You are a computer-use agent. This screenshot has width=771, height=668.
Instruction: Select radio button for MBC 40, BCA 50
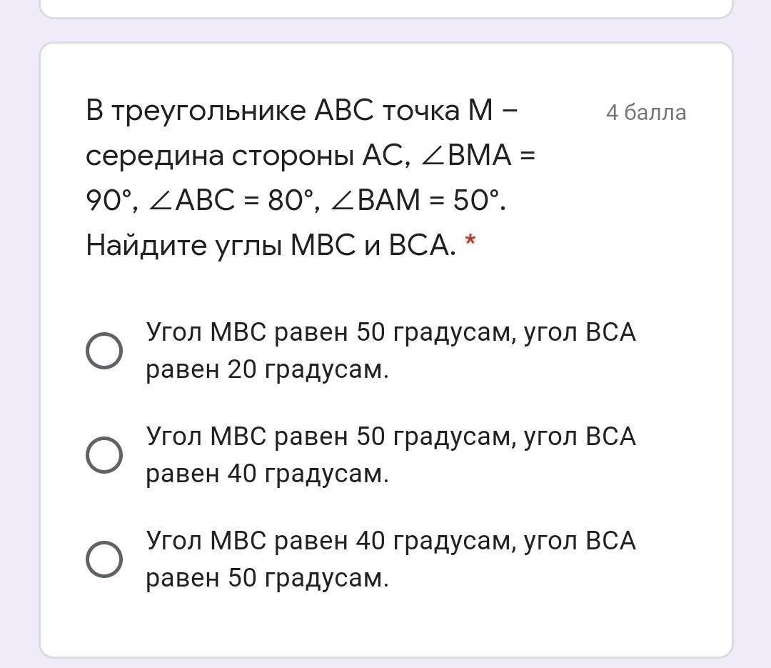(104, 559)
